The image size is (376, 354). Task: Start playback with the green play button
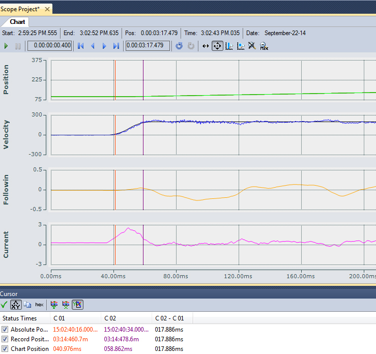(x=6, y=46)
